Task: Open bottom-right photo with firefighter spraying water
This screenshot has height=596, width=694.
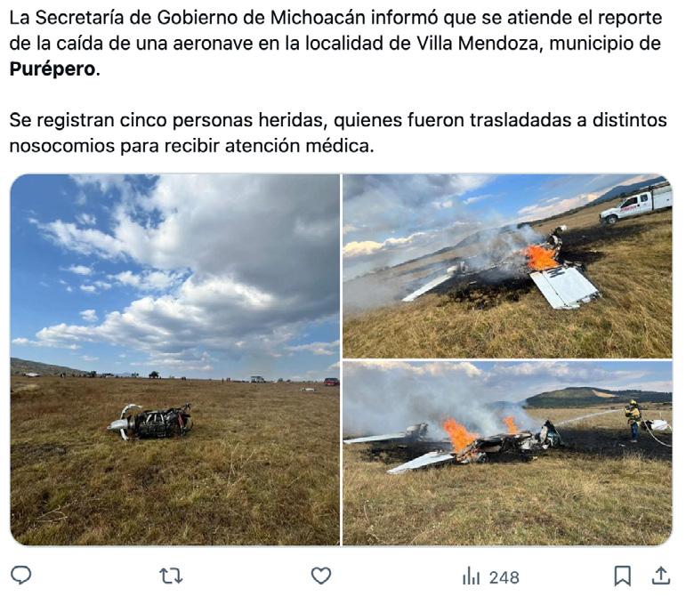Action: click(507, 453)
